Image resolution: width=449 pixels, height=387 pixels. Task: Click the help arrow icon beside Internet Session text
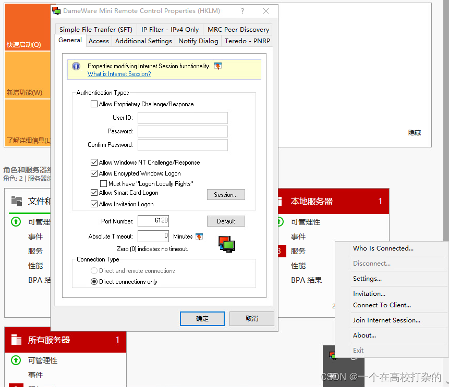[x=218, y=66]
